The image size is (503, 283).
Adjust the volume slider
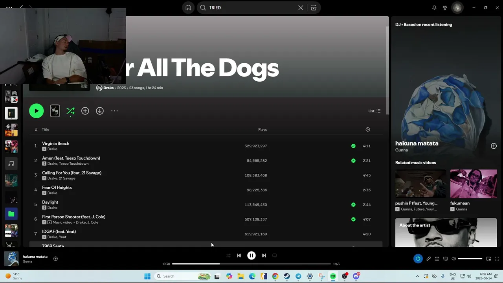[470, 259]
